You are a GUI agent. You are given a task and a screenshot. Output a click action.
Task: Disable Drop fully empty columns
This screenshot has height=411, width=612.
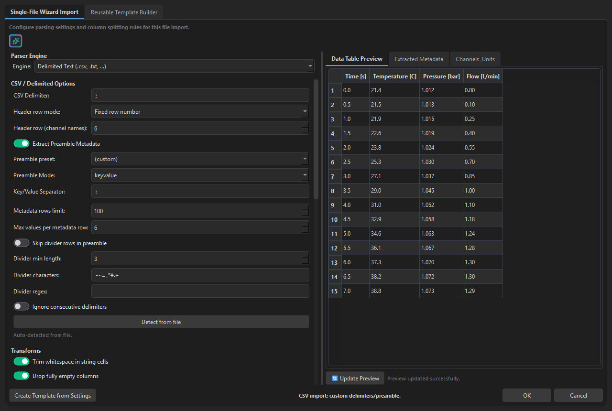[x=22, y=376]
